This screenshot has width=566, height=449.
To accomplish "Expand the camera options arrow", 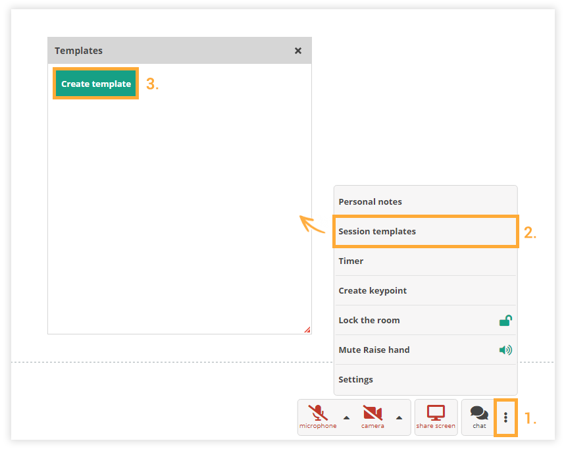I will click(x=399, y=418).
